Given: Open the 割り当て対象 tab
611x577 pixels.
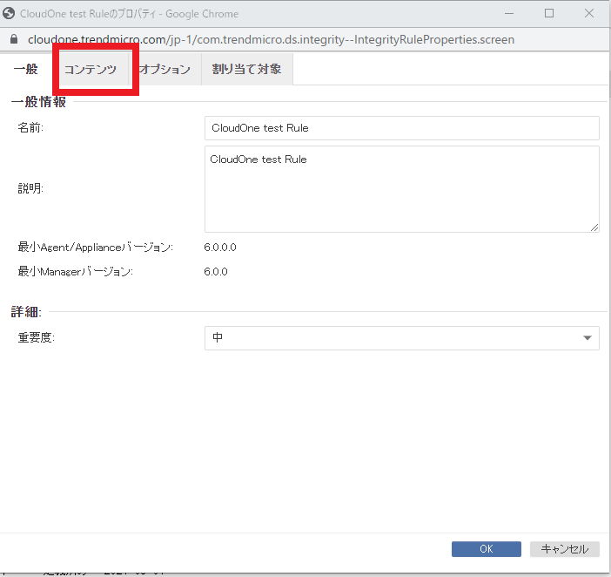Looking at the screenshot, I should (246, 69).
